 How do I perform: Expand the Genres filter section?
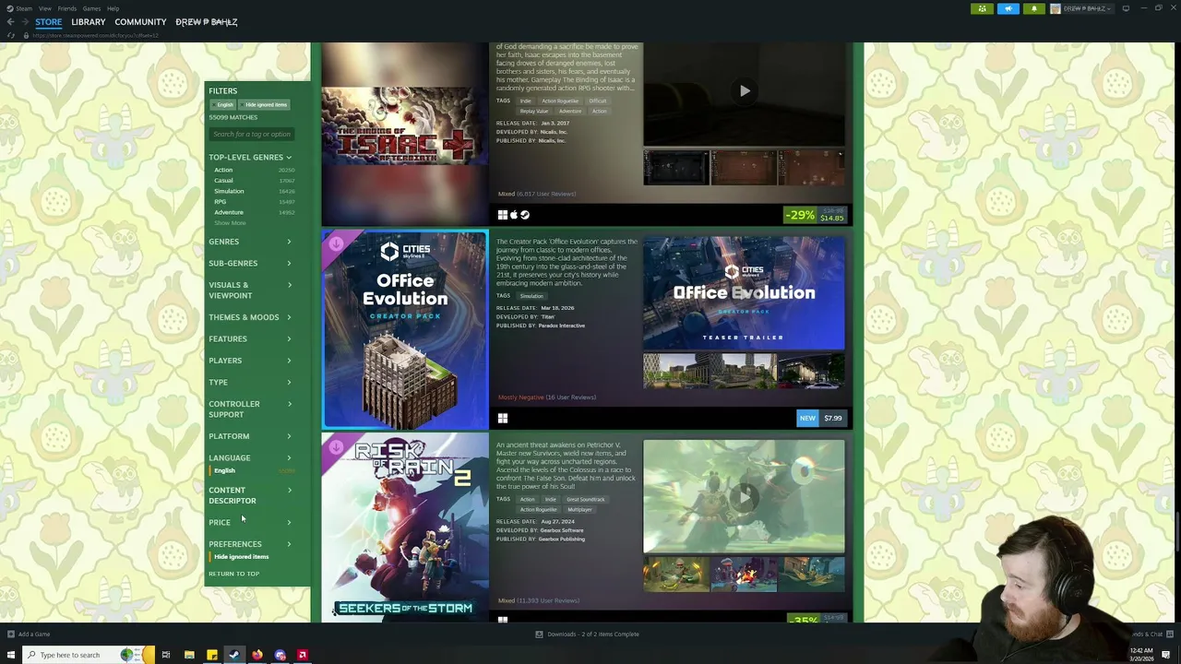(x=250, y=242)
